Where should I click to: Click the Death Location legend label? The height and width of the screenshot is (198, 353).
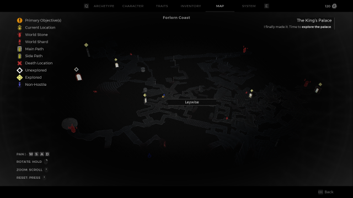click(x=39, y=63)
